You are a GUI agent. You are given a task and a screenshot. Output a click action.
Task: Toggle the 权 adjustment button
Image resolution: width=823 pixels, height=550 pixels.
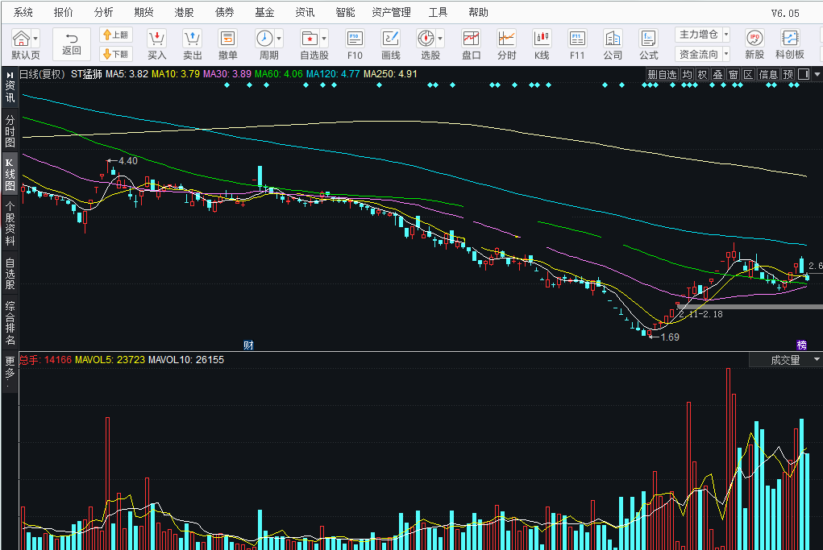click(x=702, y=74)
